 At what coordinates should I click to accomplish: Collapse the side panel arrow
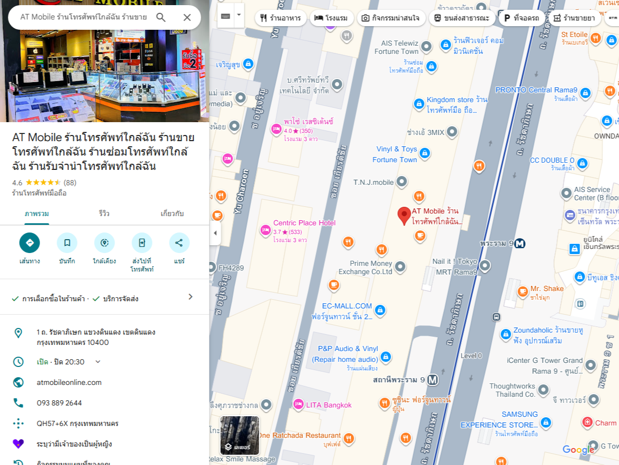[215, 233]
